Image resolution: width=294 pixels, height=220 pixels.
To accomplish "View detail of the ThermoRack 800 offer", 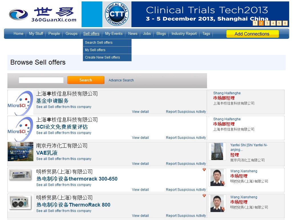I will (140, 216).
